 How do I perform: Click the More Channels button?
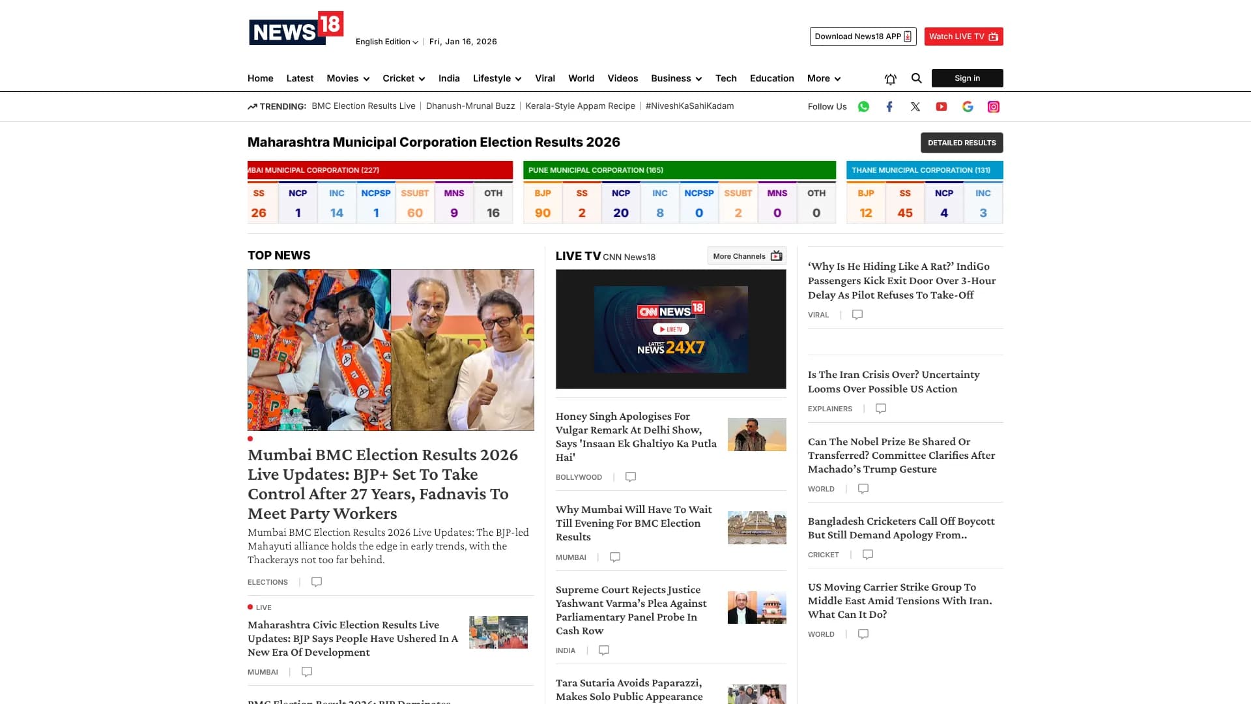point(747,256)
